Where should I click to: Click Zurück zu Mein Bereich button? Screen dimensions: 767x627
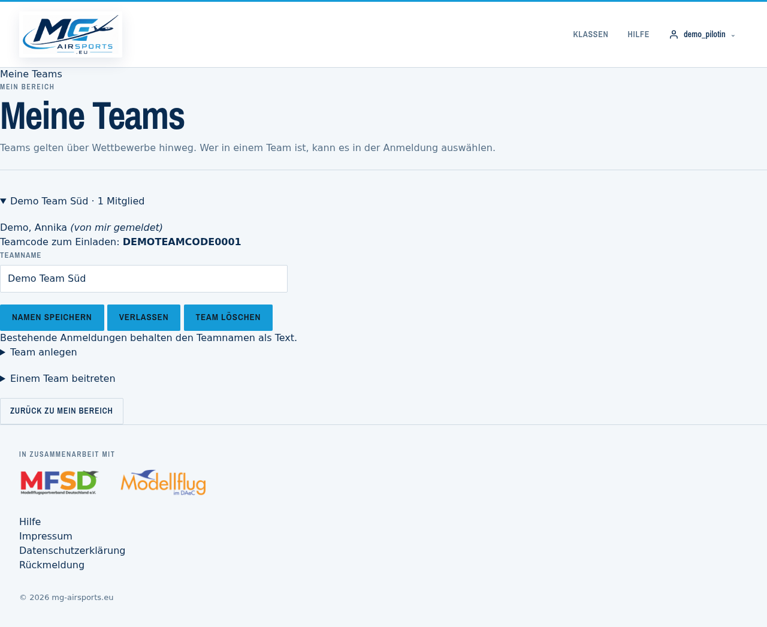click(x=62, y=411)
